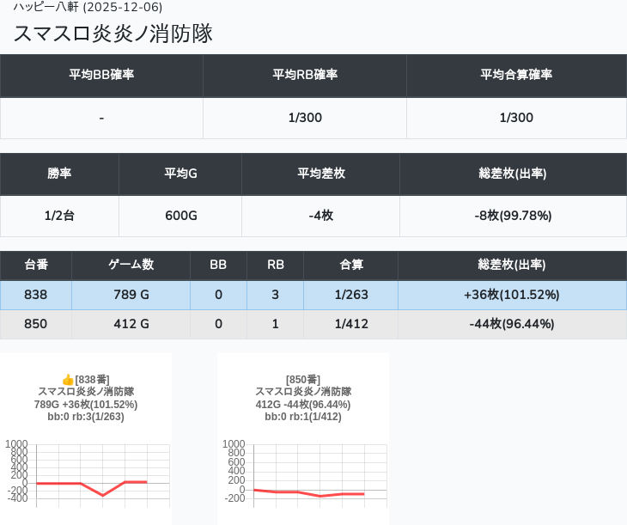Viewport: 627px width, 525px height.
Task: Sort table by 合算 column header
Action: point(350,266)
